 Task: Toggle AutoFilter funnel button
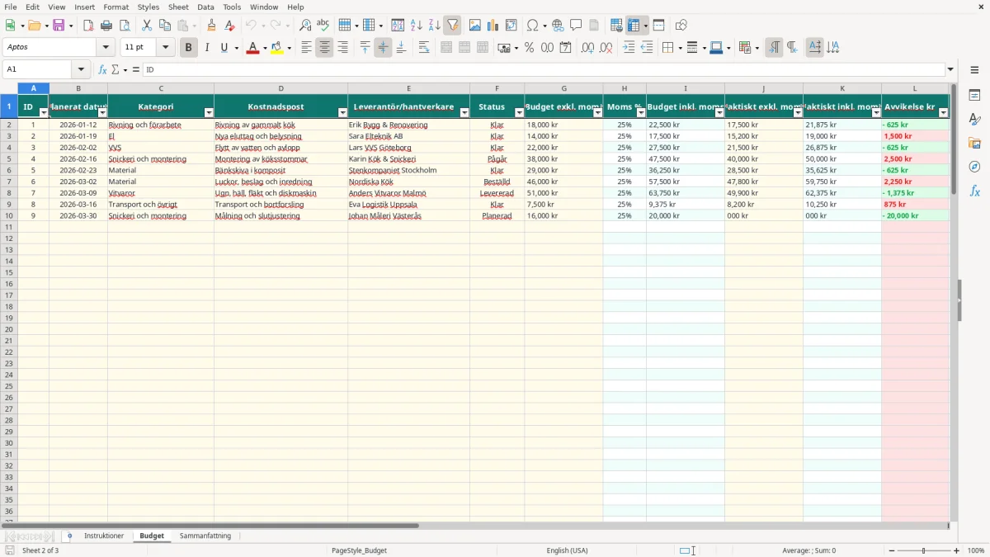(453, 26)
